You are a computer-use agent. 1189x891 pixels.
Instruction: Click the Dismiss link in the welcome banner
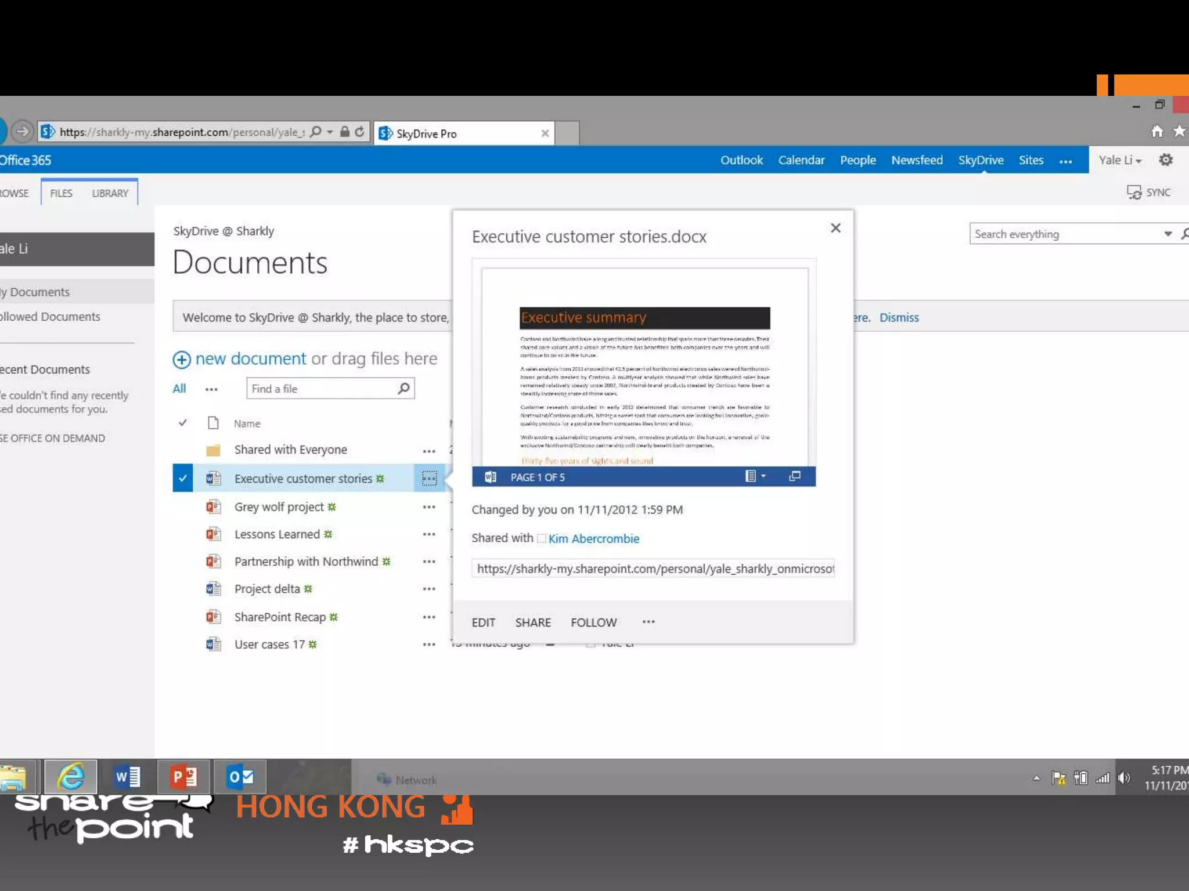[x=899, y=317]
